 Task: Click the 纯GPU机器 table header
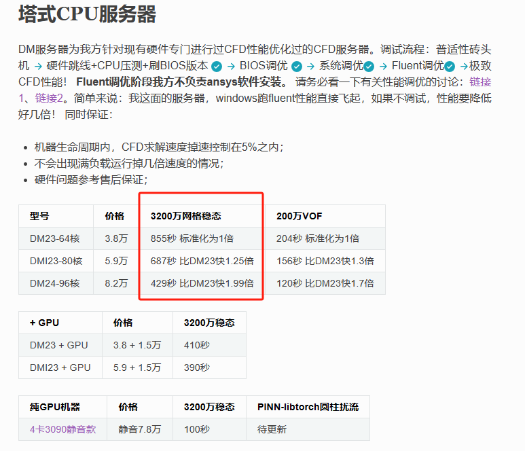point(54,407)
